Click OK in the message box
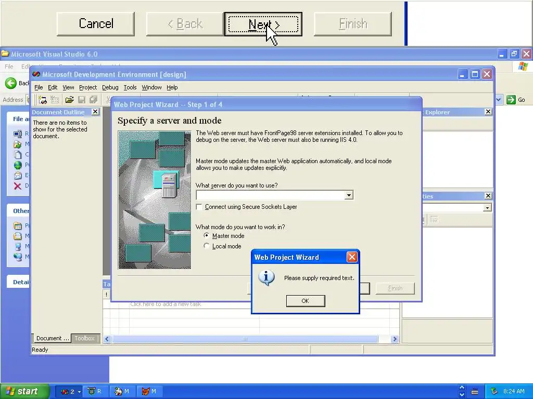 point(305,301)
